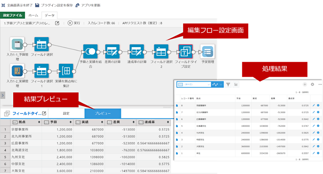The image size is (323, 174).
Task: Click the 実行 run button
Action: (74, 23)
